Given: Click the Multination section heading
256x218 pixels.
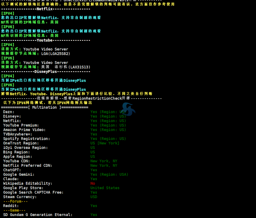Looking at the screenshot, I should tap(44, 108).
